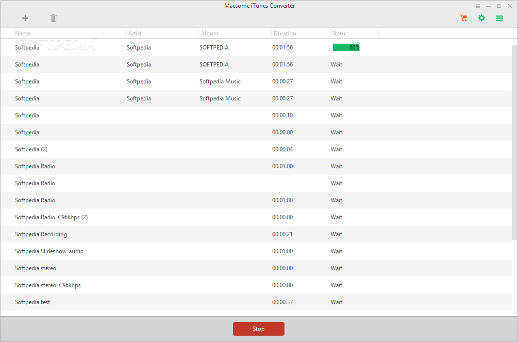This screenshot has width=518, height=342.
Task: Minimize the Macsome iTunes Converter window
Action: pos(488,6)
